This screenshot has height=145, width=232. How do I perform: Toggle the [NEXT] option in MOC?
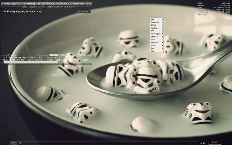click(x=86, y=60)
